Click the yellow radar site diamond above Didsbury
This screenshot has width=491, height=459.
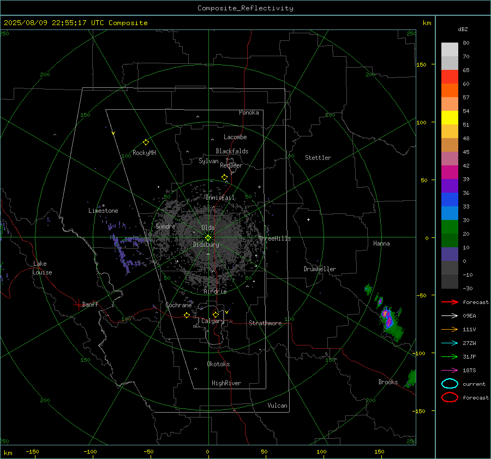pos(208,237)
